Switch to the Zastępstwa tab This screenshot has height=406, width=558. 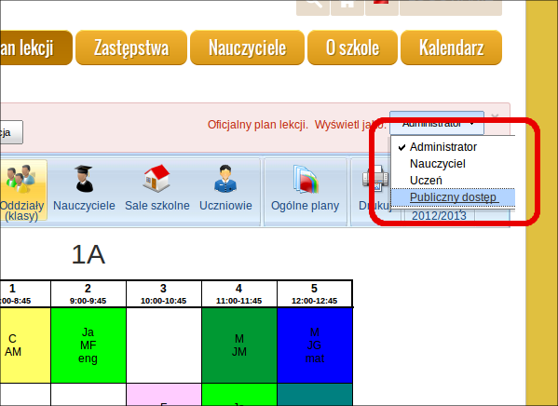coord(131,47)
